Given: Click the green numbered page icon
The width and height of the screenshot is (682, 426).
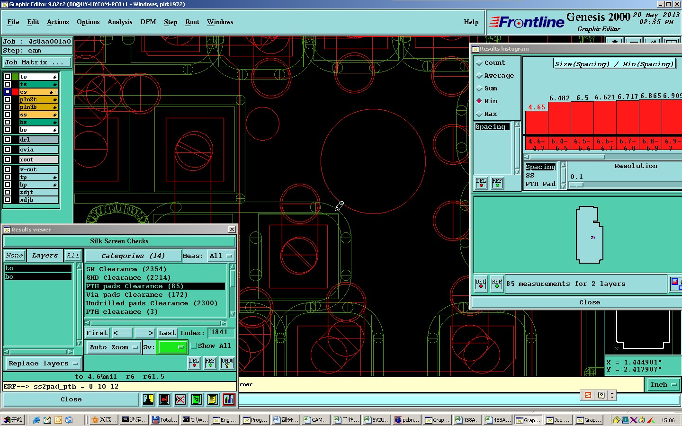Looking at the screenshot, I should (197, 399).
